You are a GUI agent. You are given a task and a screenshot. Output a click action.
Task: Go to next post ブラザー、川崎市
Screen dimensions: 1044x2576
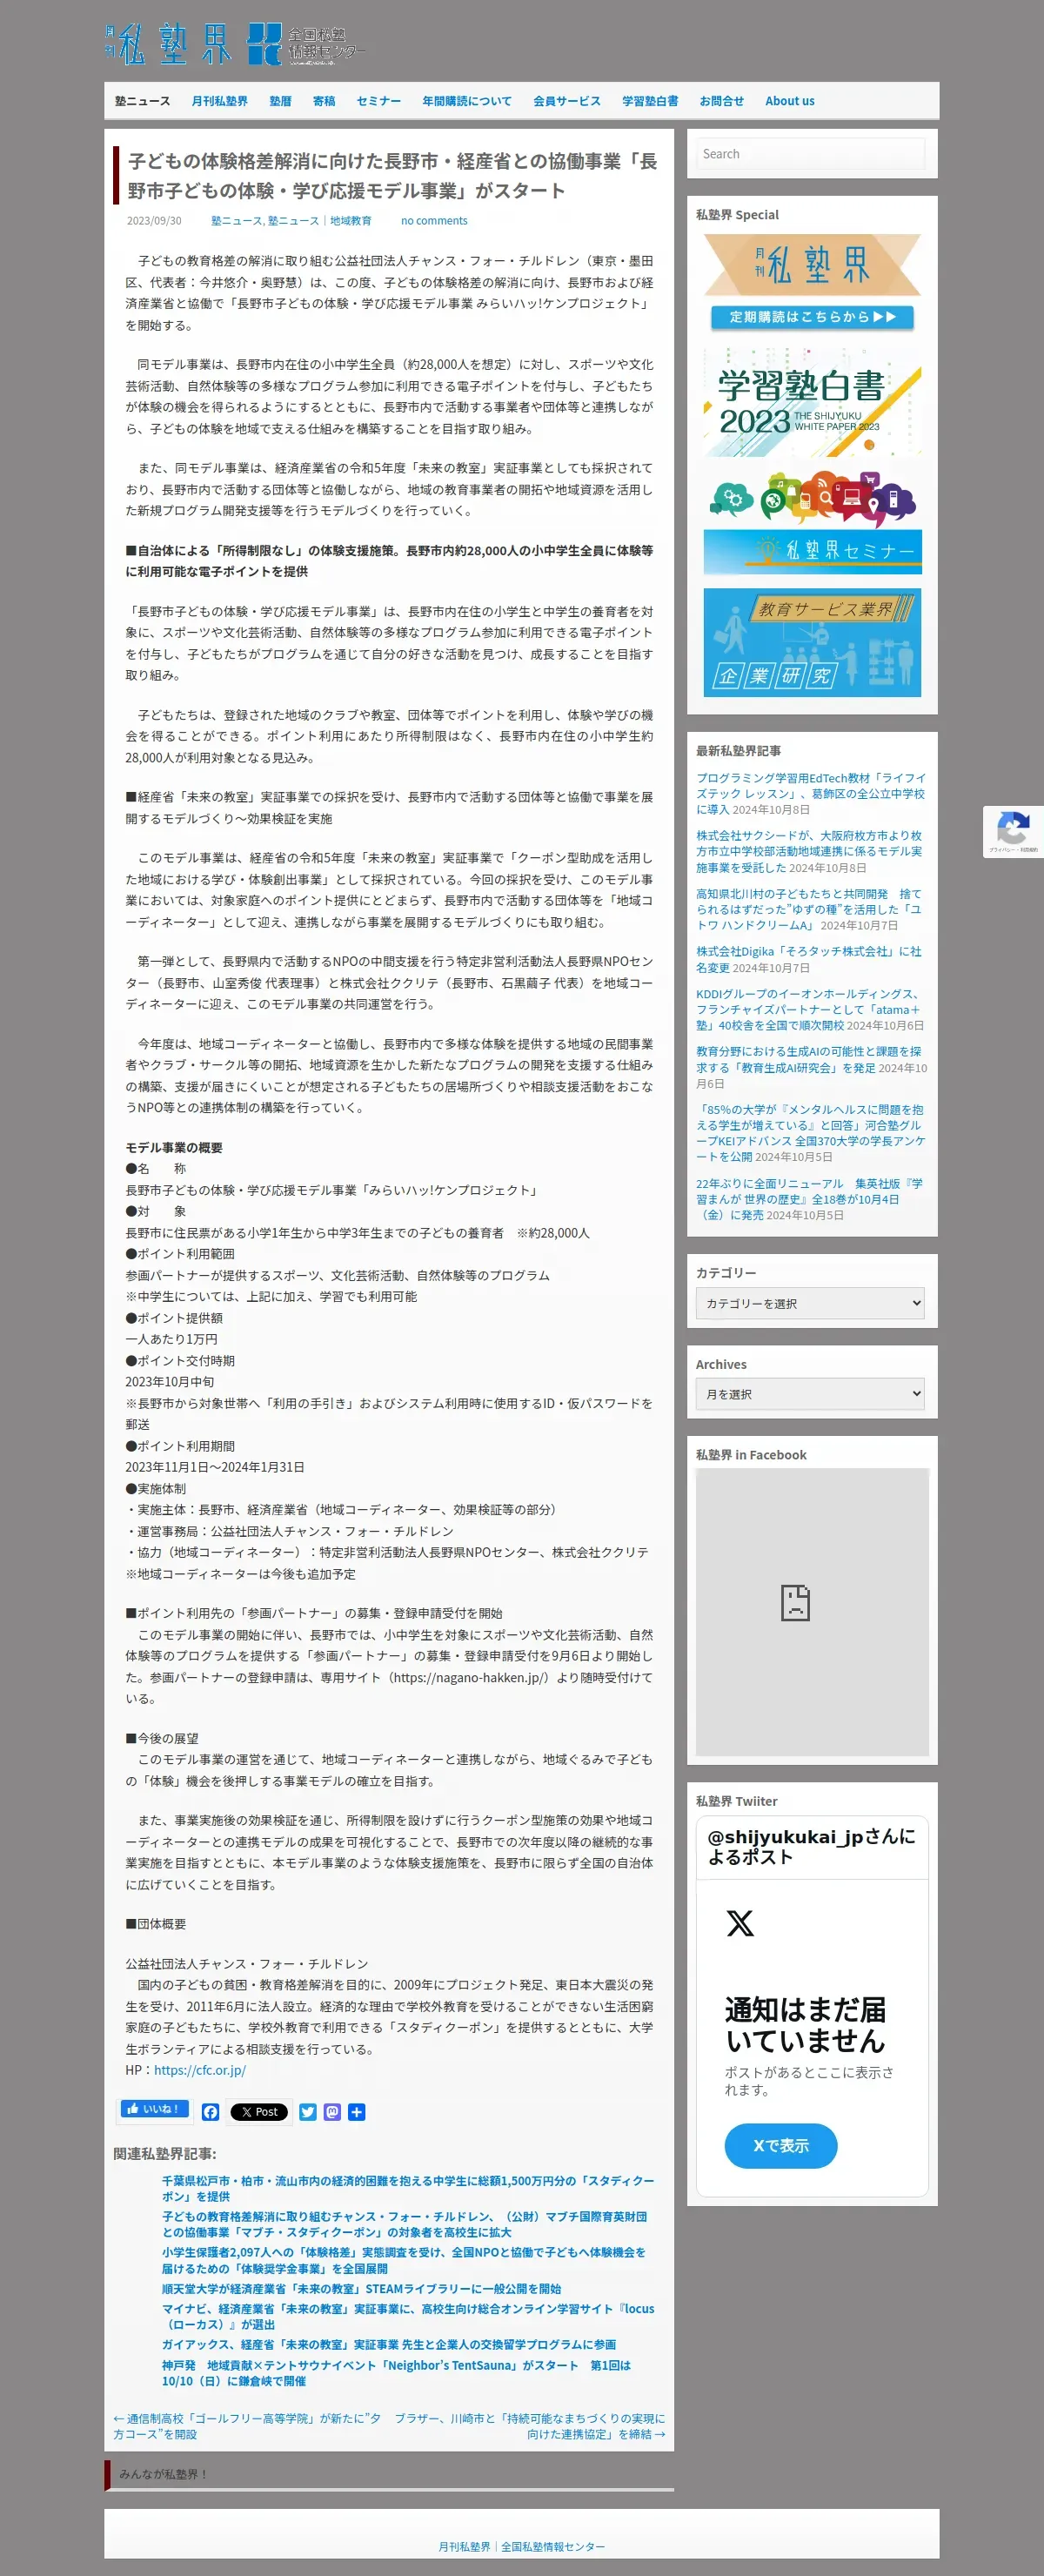(529, 2426)
